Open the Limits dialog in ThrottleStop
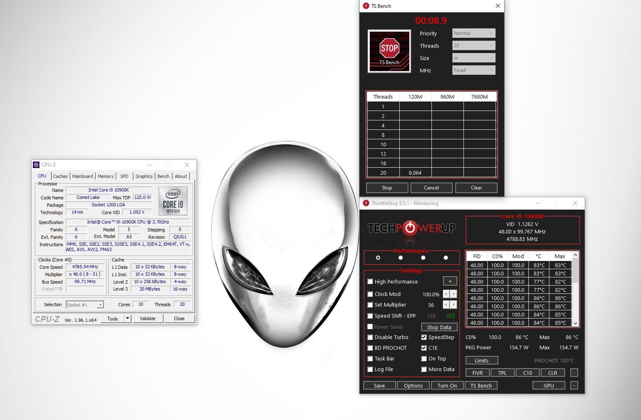 482,360
